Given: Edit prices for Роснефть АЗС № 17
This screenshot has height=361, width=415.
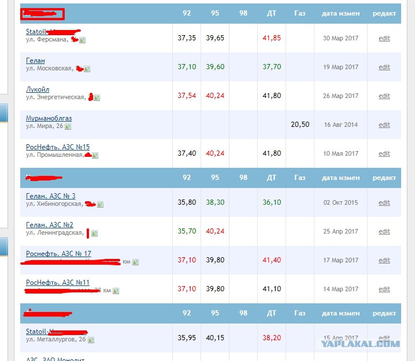Looking at the screenshot, I should [384, 260].
